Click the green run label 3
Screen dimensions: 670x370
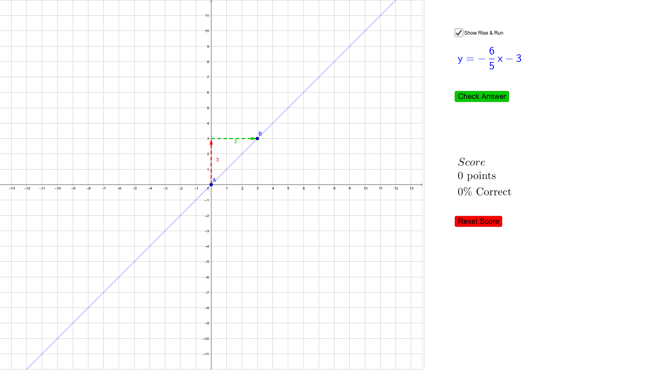click(x=235, y=142)
